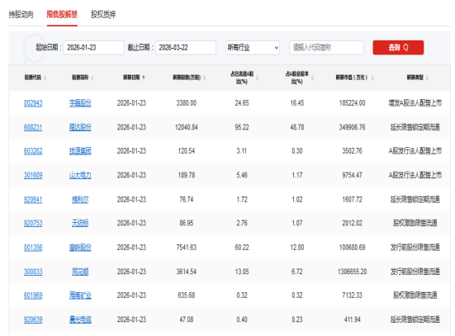The height and width of the screenshot is (336, 455).
Task: Open stock name link in 920641 row
Action: pyautogui.click(x=80, y=200)
